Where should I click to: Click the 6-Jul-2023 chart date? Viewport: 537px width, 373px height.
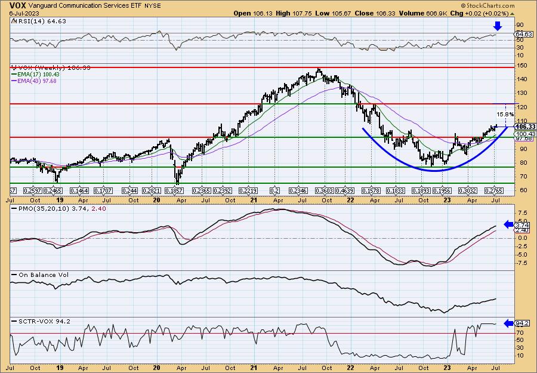pos(24,14)
